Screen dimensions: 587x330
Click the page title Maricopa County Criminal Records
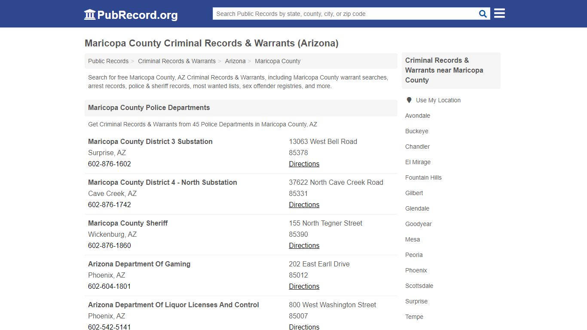pyautogui.click(x=211, y=43)
